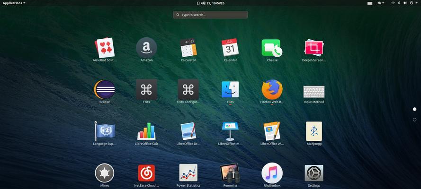The width and height of the screenshot is (421, 189).
Task: Launch the Eclipse IDE icon
Action: (x=105, y=89)
